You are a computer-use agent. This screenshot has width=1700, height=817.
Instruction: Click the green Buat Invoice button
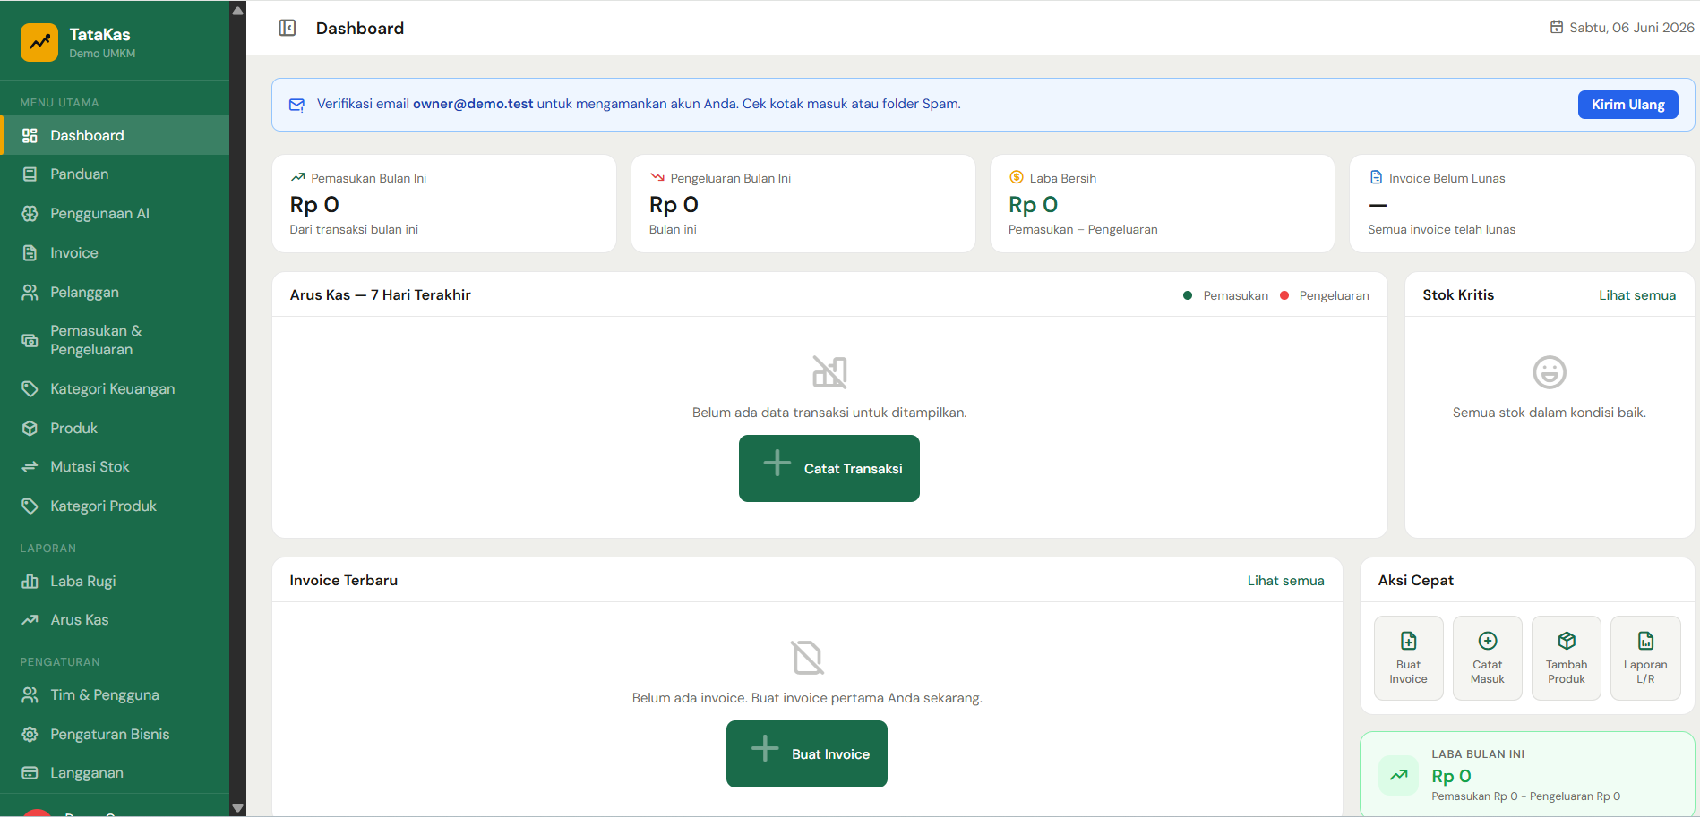tap(807, 753)
